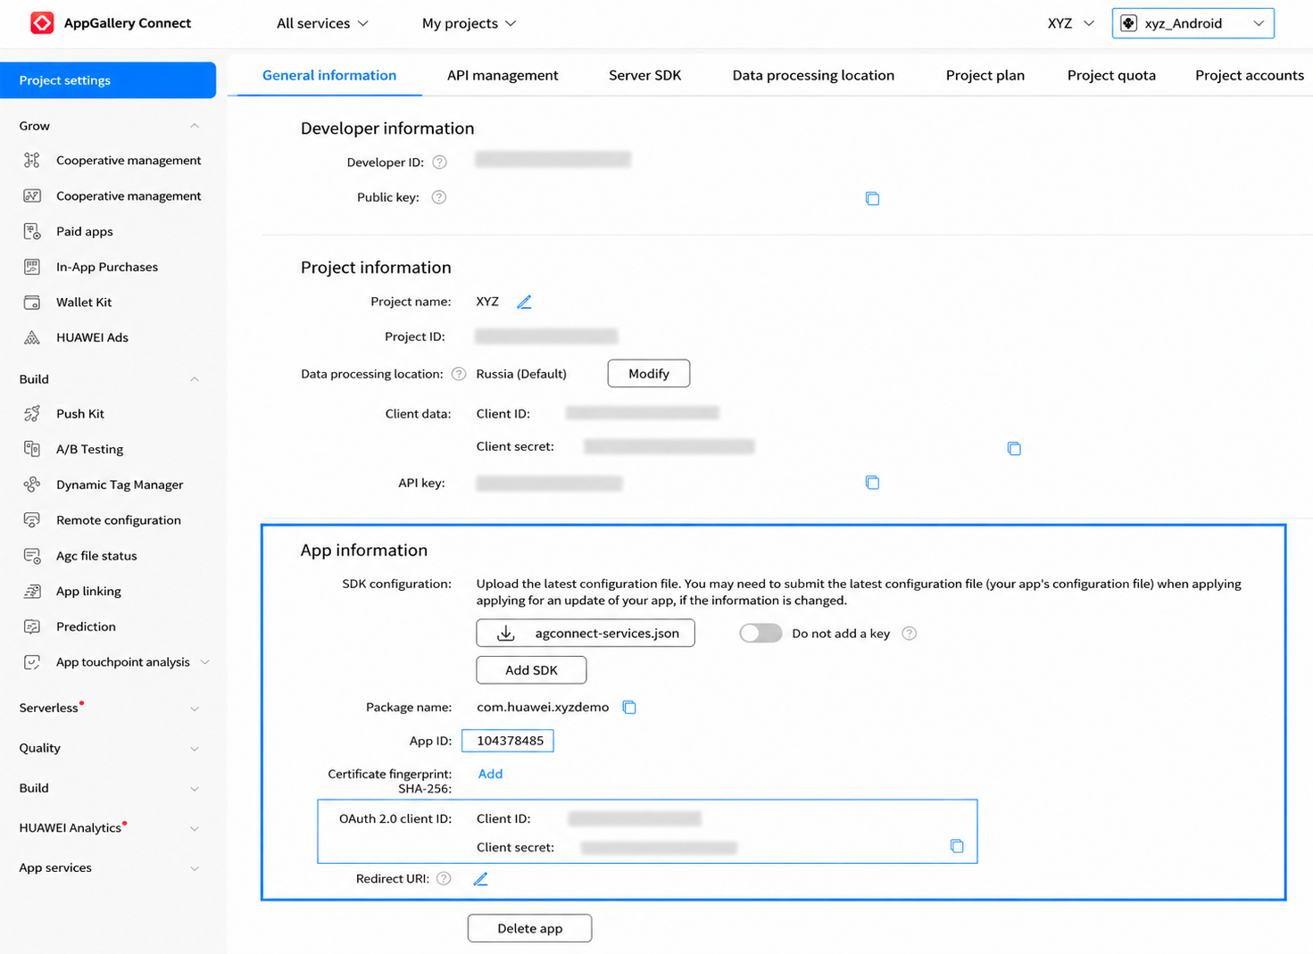The height and width of the screenshot is (954, 1313).
Task: Open HUAWEI Ads from its triangle icon
Action: tap(32, 337)
